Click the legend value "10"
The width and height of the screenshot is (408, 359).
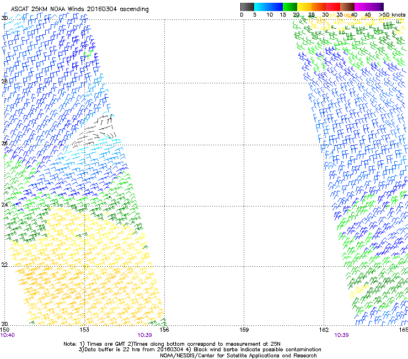pyautogui.click(x=270, y=15)
